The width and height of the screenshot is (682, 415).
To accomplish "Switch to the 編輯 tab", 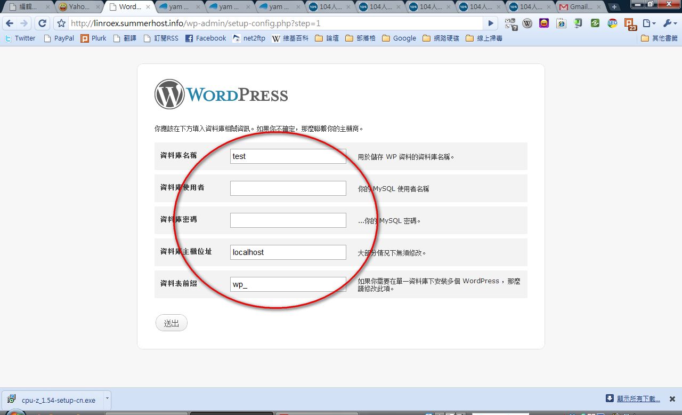I will 27,7.
